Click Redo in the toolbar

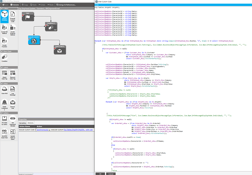(x=50, y=5)
